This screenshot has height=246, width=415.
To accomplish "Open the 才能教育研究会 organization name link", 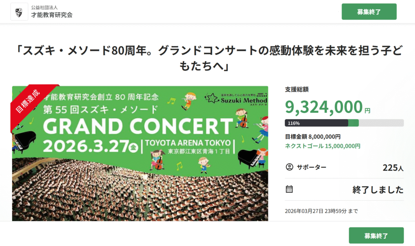I will tap(52, 15).
